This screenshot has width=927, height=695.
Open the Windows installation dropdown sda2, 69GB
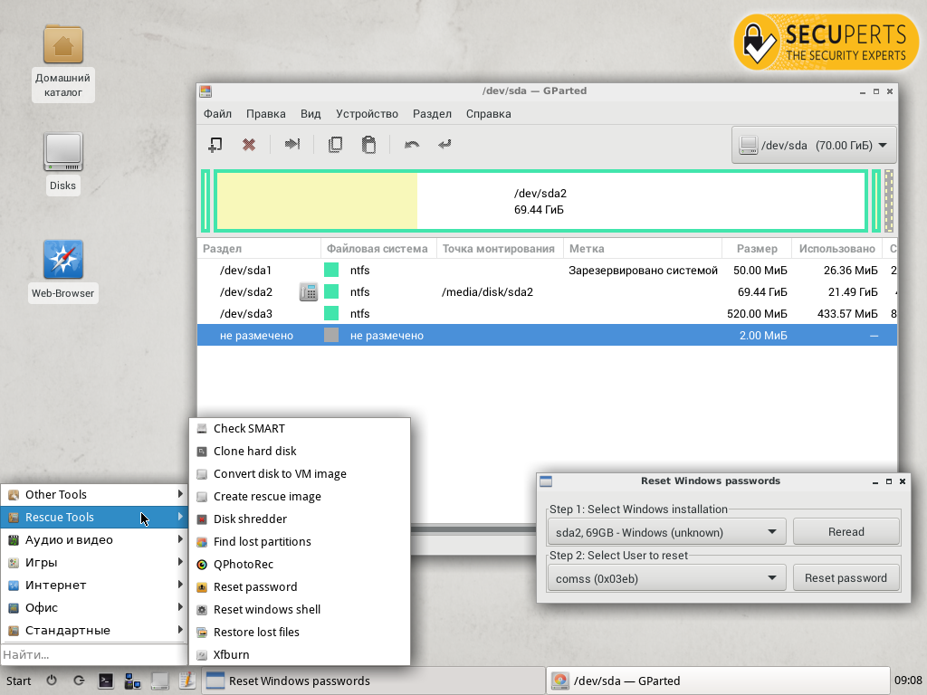coord(667,532)
